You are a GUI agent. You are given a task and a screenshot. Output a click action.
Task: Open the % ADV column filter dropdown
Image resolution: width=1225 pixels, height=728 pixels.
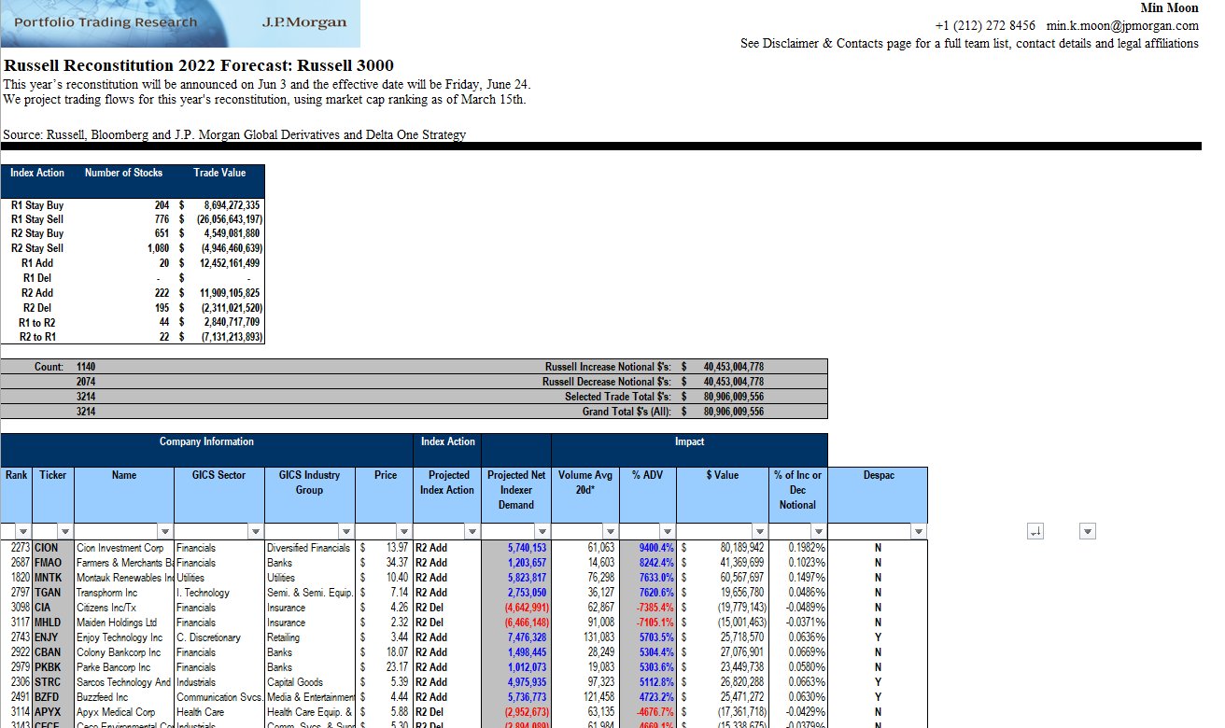coord(667,532)
